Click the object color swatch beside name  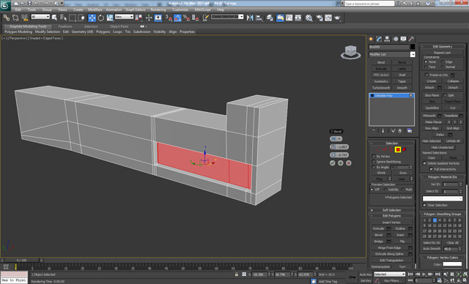click(413, 47)
